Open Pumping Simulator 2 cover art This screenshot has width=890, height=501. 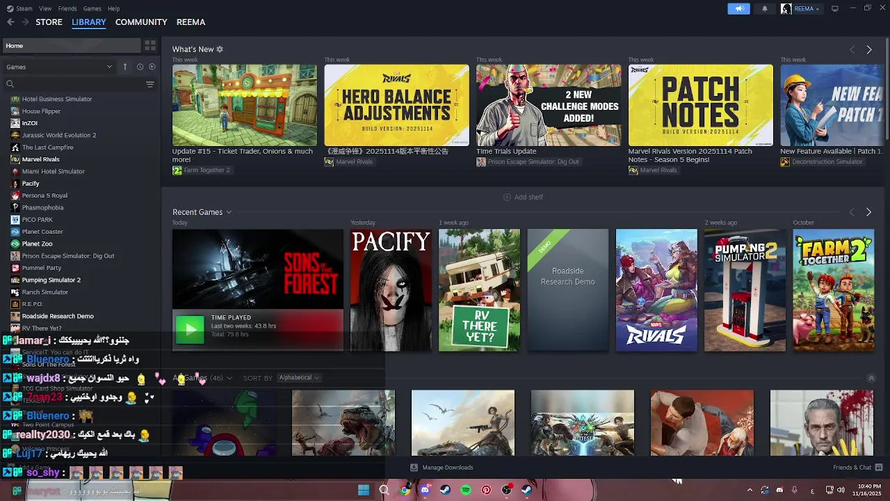745,290
